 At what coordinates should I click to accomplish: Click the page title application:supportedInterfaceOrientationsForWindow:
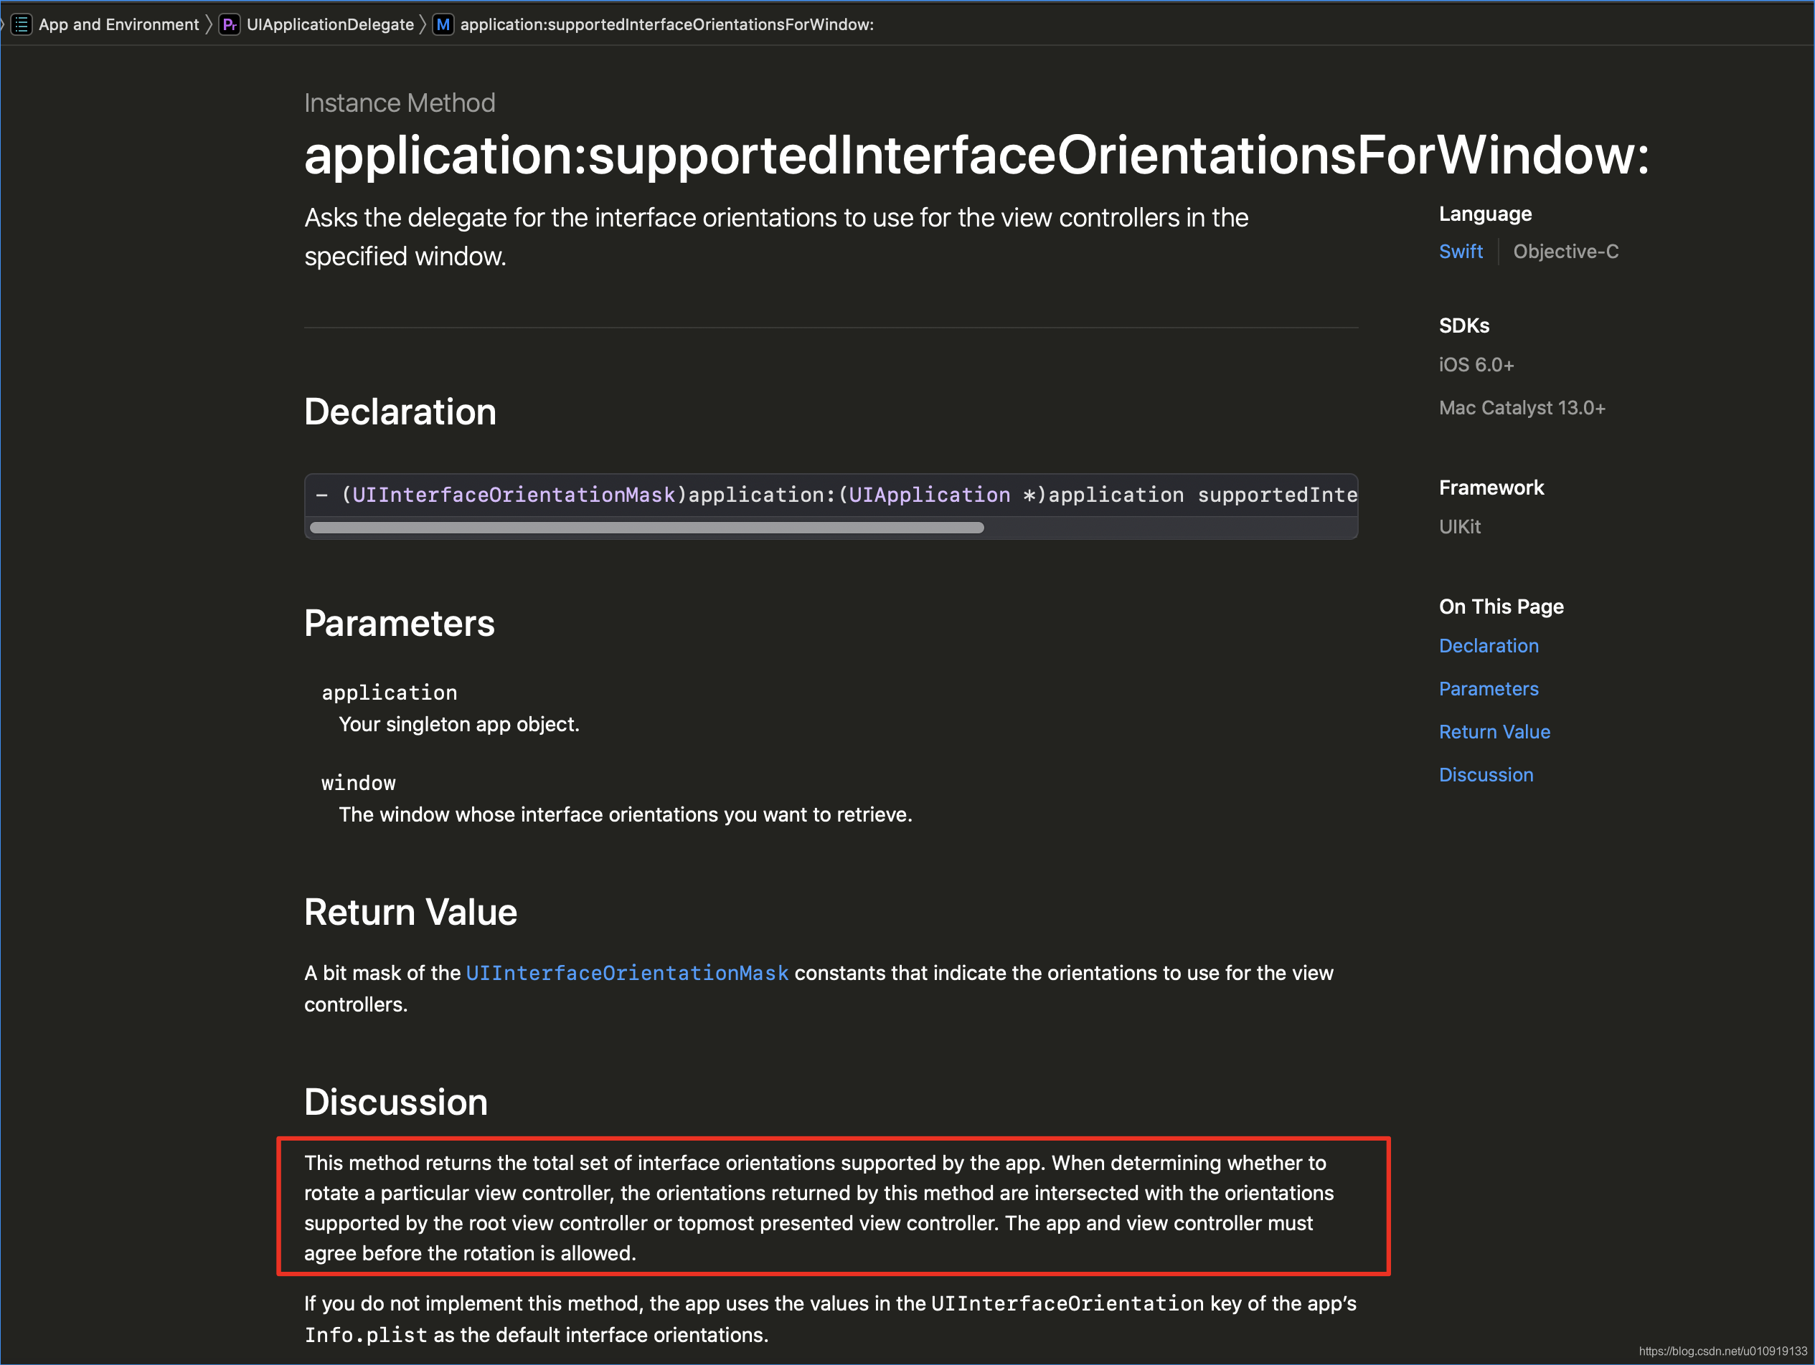pos(976,155)
